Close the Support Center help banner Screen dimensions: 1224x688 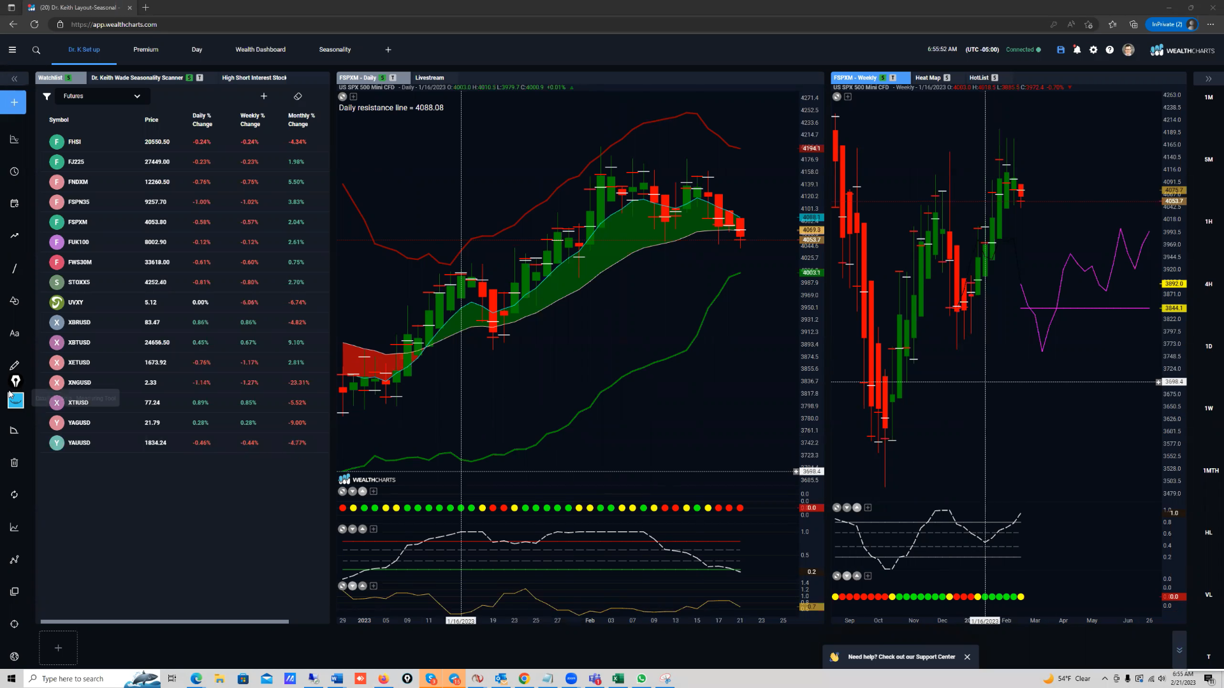(x=967, y=657)
